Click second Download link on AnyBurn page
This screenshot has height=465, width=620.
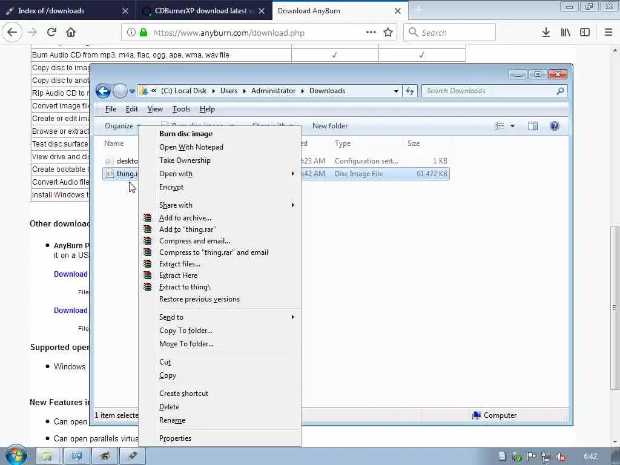(71, 311)
